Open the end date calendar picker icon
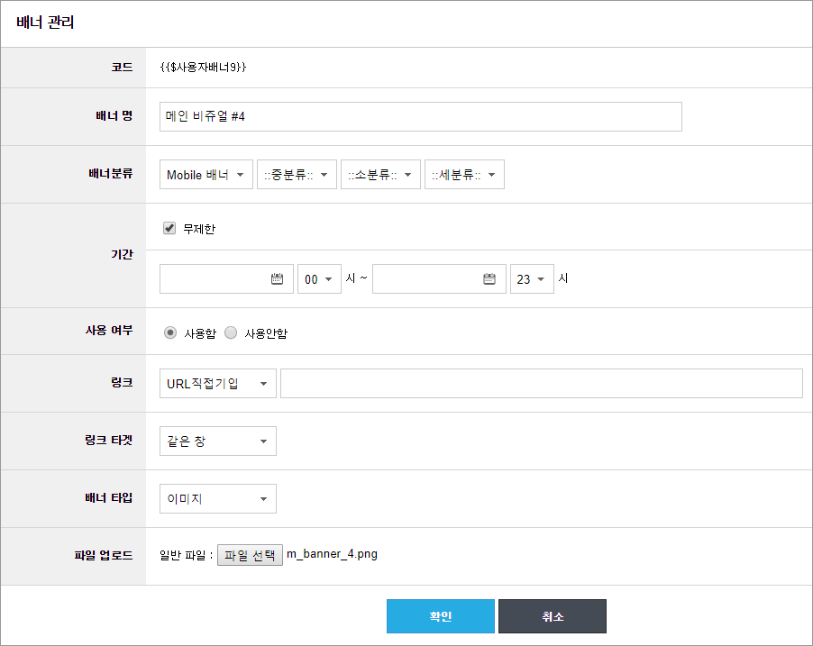813x646 pixels. click(489, 279)
